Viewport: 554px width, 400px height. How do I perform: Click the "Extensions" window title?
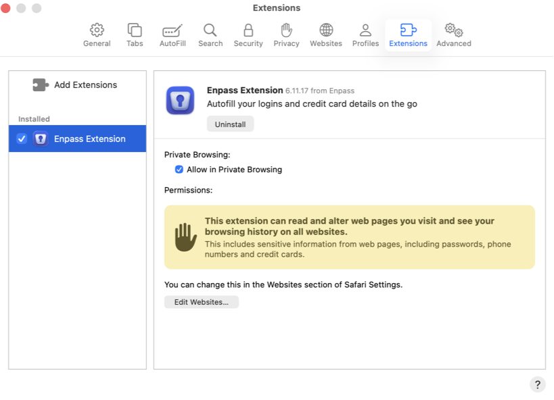tap(277, 7)
